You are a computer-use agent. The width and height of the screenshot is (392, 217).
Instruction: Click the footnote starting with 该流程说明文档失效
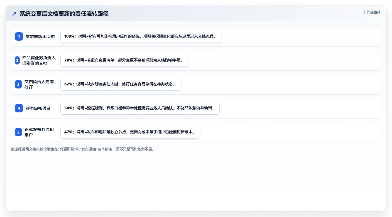pyautogui.click(x=82, y=149)
